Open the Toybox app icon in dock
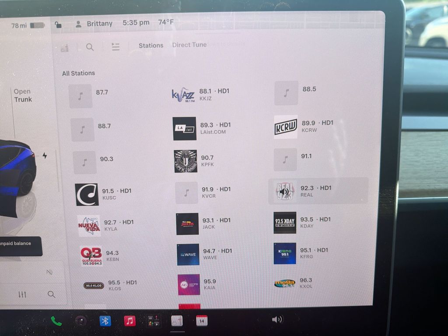 [x=154, y=321]
